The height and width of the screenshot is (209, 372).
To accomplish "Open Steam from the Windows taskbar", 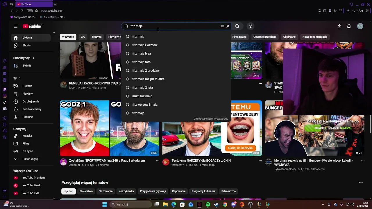I will pyautogui.click(x=216, y=205).
